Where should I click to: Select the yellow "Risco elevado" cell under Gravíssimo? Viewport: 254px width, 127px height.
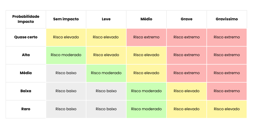coord(227,109)
